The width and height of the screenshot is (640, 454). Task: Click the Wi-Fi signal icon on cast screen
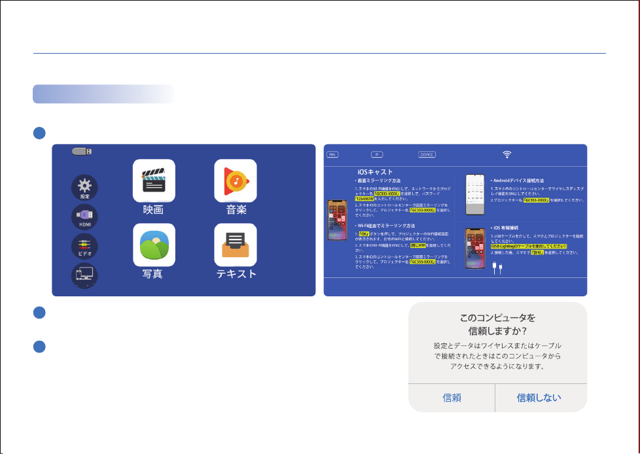point(507,154)
